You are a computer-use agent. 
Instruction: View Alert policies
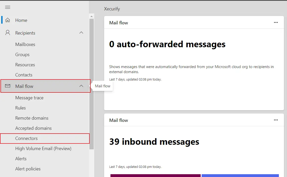[x=28, y=169]
